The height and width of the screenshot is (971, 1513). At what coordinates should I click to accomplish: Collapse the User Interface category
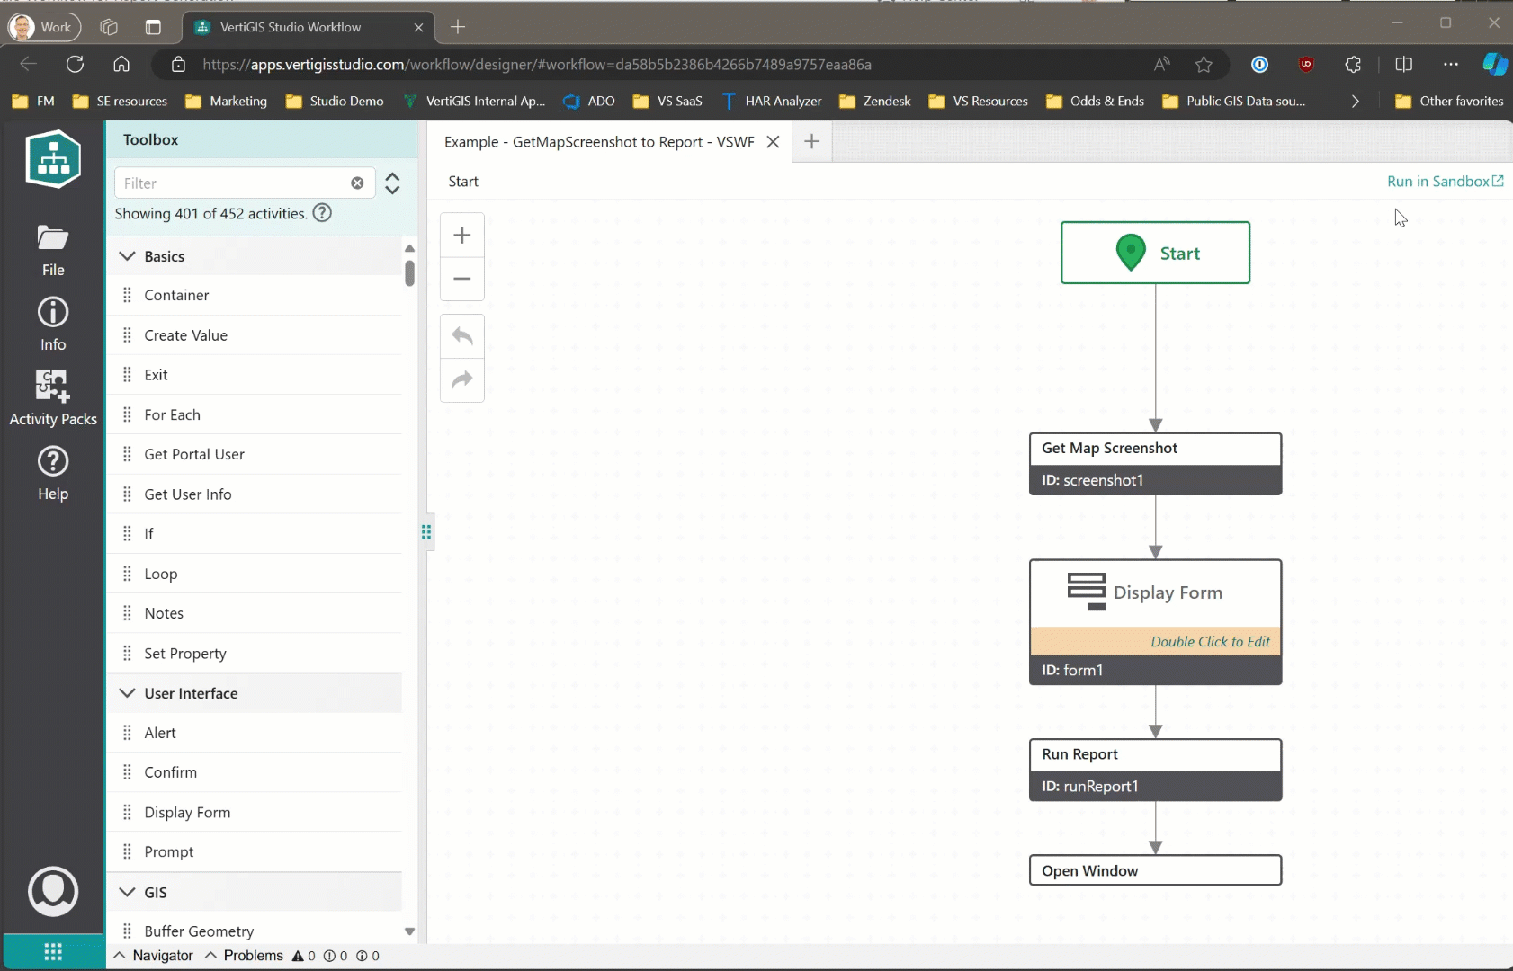[126, 692]
